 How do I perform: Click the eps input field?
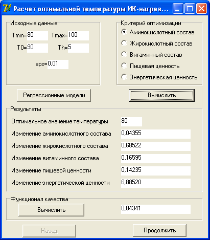point(58,64)
